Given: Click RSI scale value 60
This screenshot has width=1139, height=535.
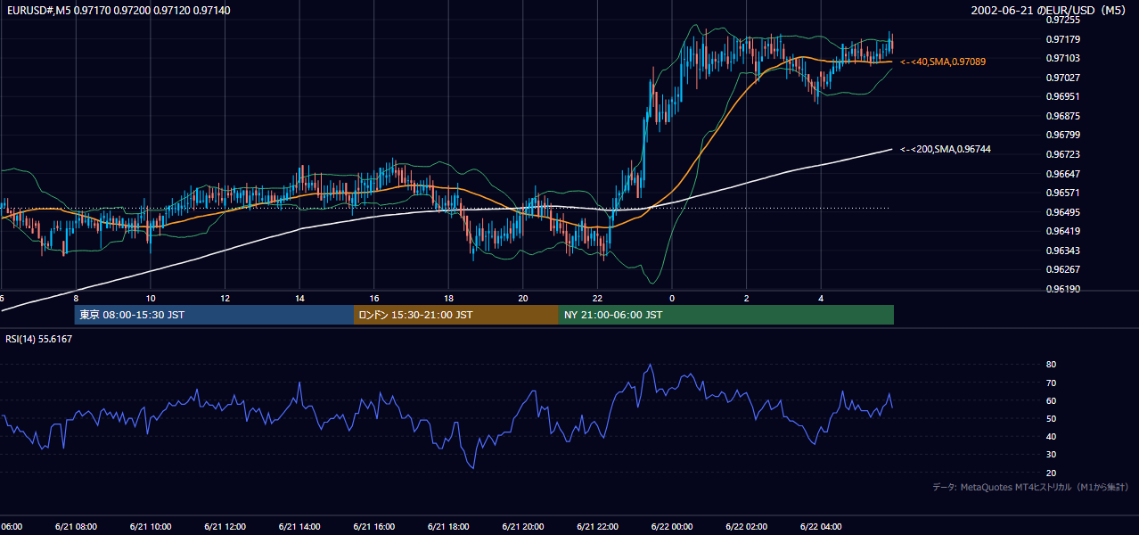Looking at the screenshot, I should point(1051,400).
